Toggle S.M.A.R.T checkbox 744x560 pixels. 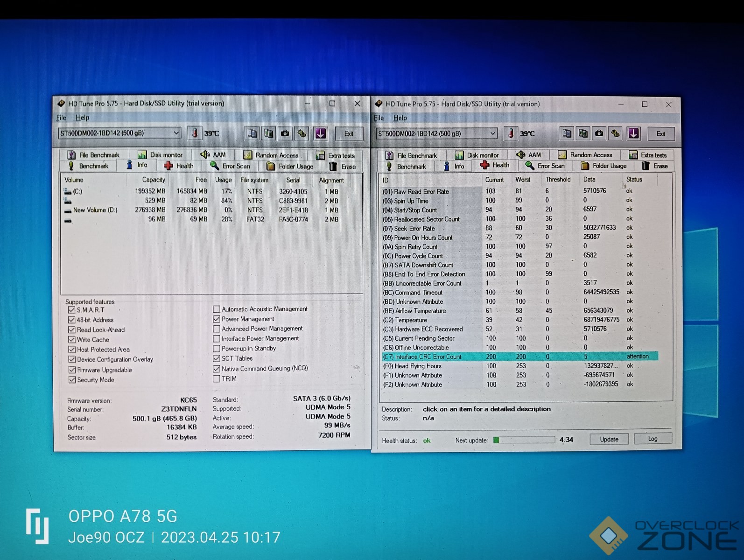coord(71,310)
